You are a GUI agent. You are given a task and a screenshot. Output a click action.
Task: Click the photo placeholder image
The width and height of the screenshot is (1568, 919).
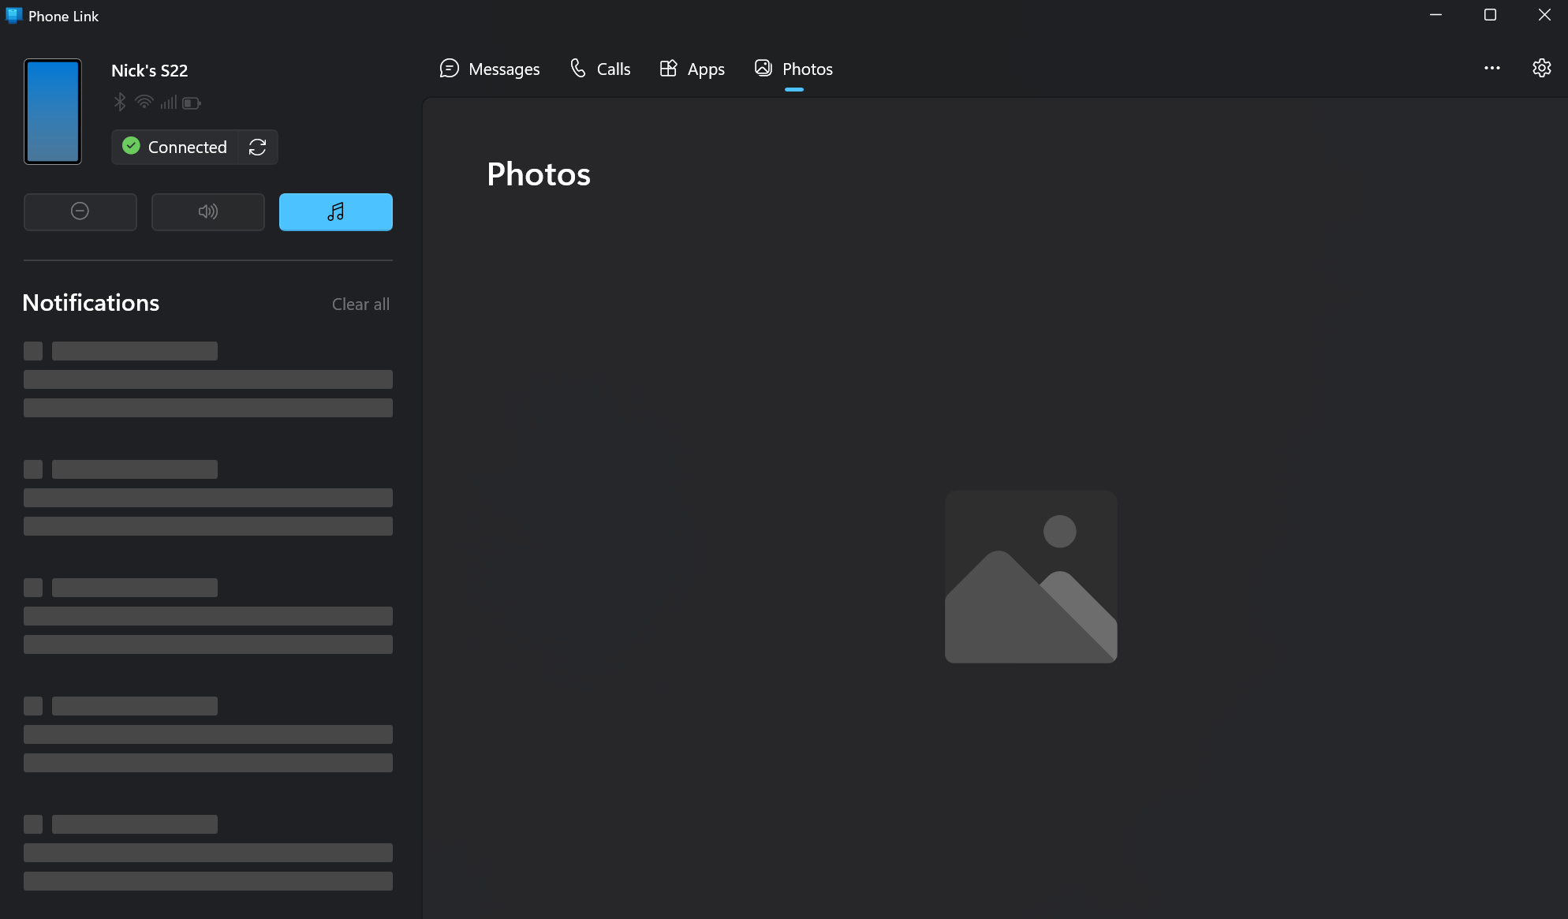tap(1030, 577)
